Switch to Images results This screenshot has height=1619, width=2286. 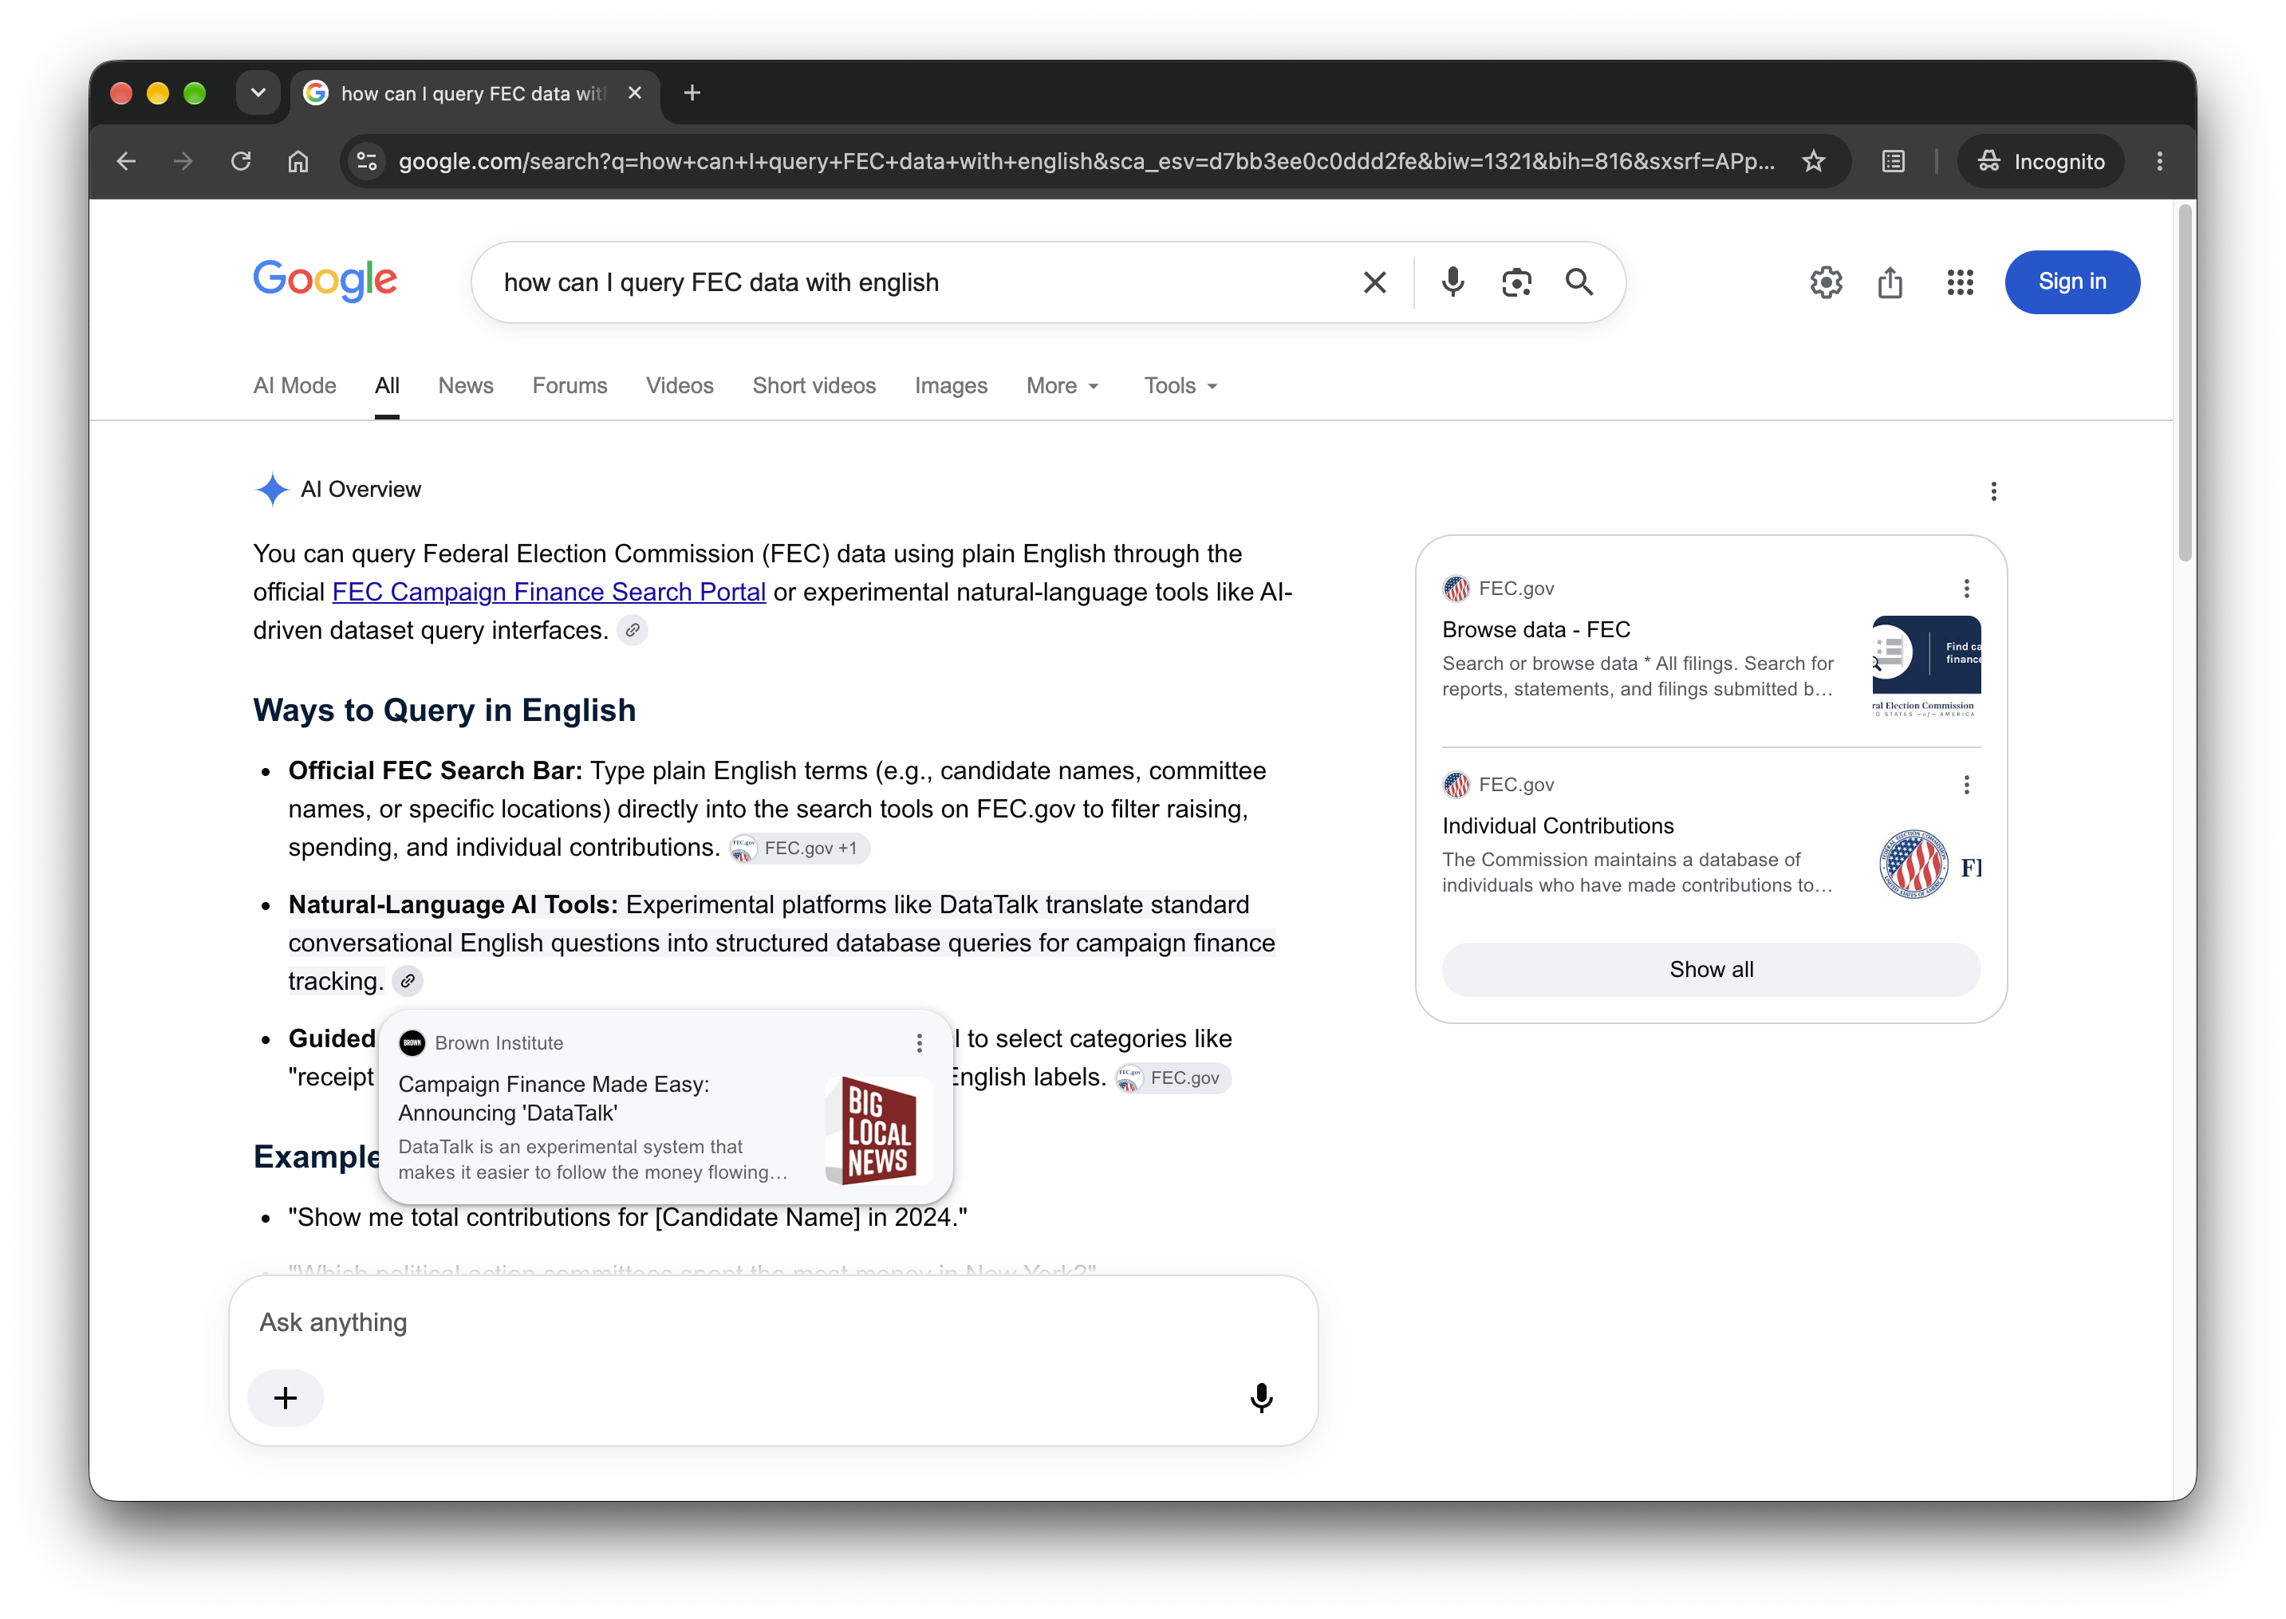click(951, 386)
